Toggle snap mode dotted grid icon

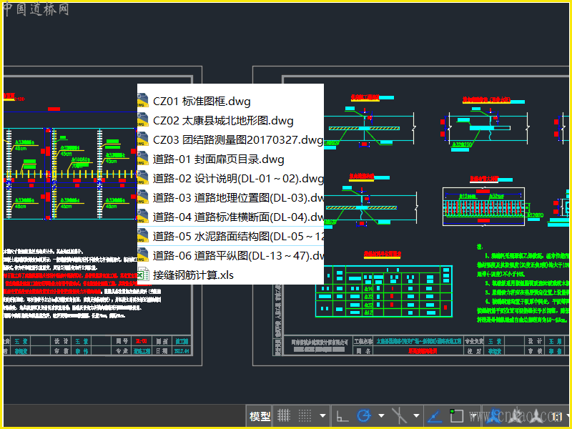305,415
